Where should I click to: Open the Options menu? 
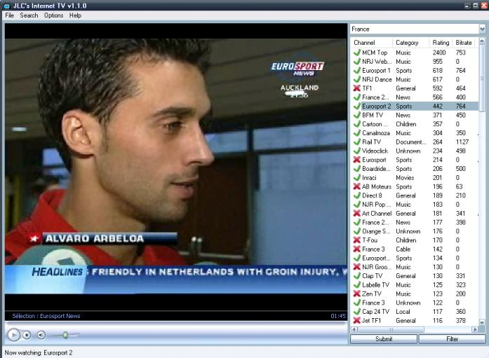point(53,15)
